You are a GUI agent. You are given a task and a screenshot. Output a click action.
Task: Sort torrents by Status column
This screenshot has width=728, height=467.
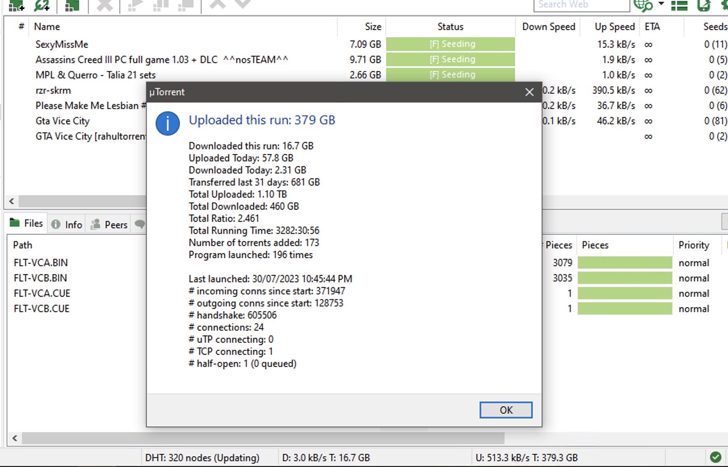point(450,27)
